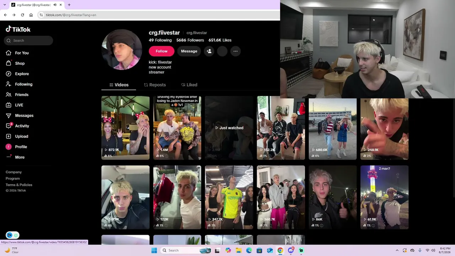This screenshot has height=256, width=455.
Task: Open File Explorer from the taskbar
Action: 239,250
